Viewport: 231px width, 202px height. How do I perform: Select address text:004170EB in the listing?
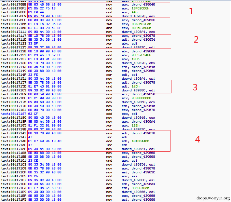(14, 5)
